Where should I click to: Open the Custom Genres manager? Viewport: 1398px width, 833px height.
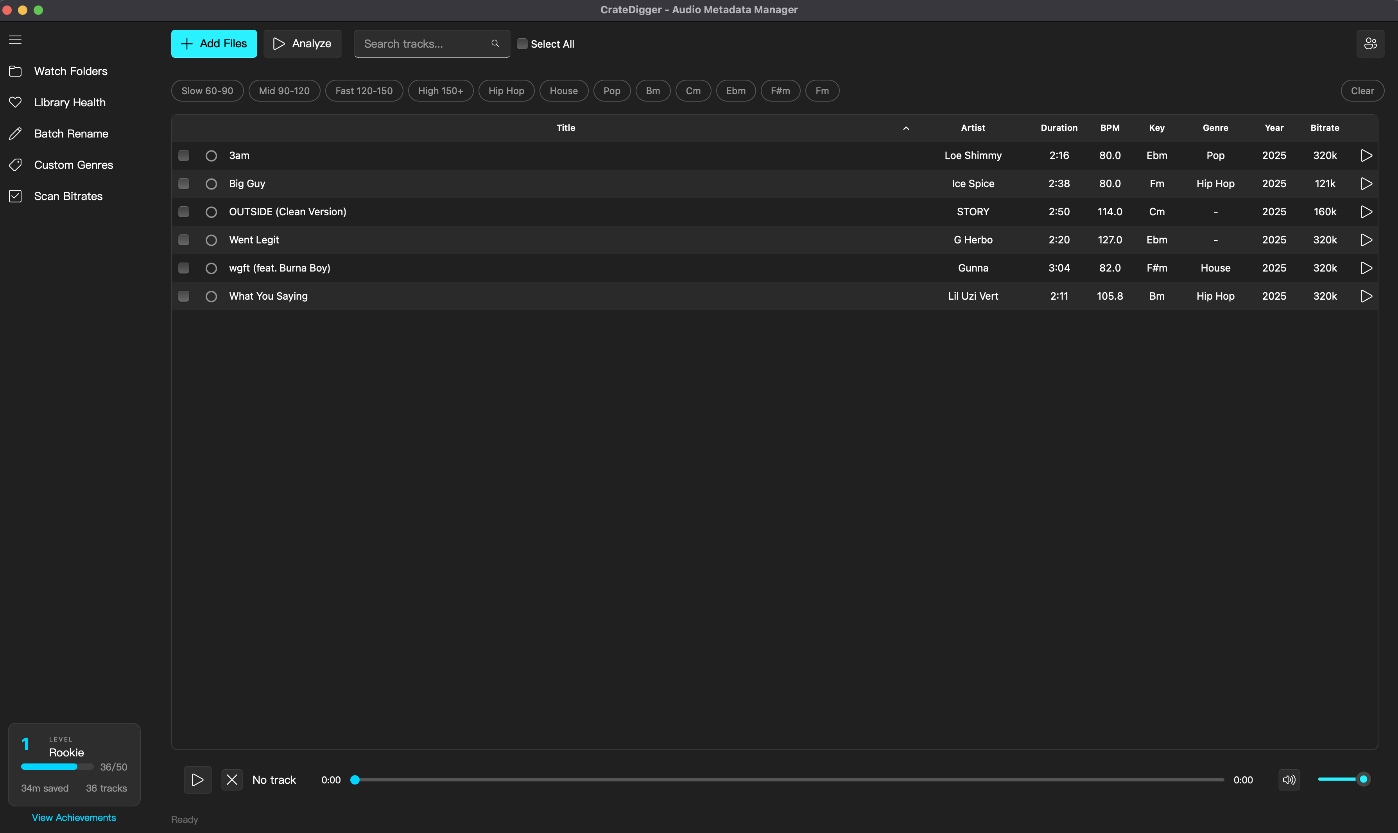click(x=73, y=164)
